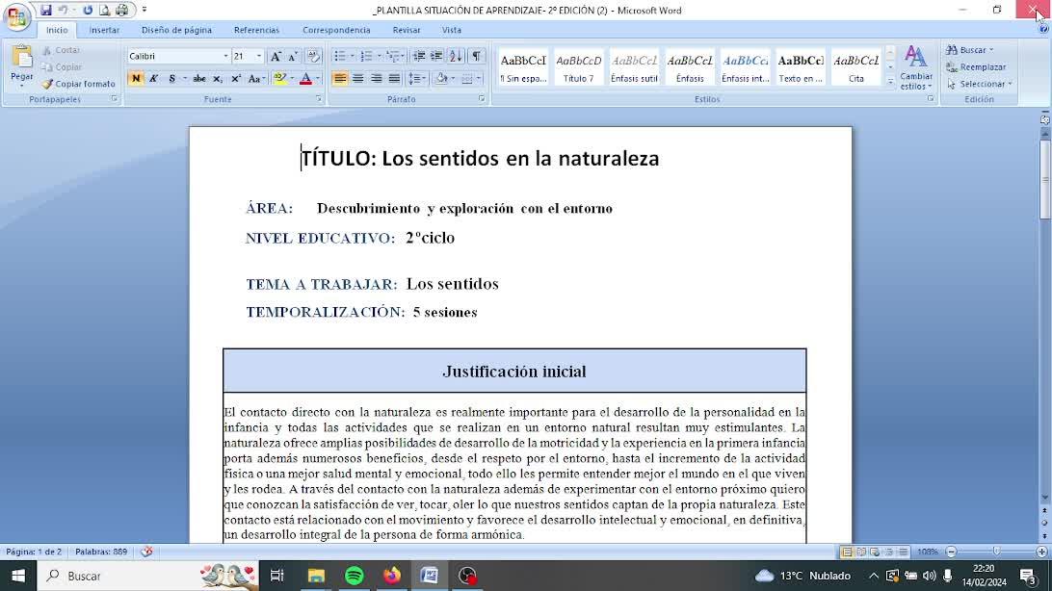Switch to the Insertar ribbon tab
This screenshot has height=591, width=1052.
point(104,30)
